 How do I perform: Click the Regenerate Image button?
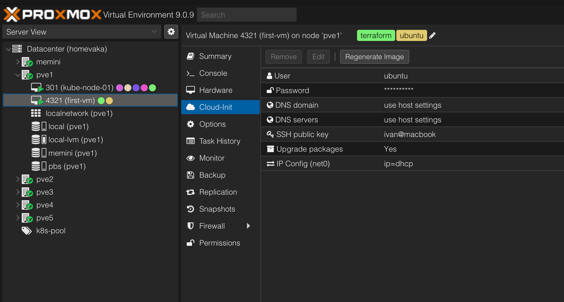(x=374, y=57)
